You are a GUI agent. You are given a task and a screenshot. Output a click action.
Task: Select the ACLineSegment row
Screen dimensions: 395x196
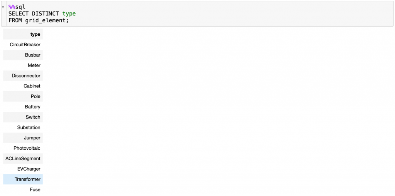(x=23, y=159)
